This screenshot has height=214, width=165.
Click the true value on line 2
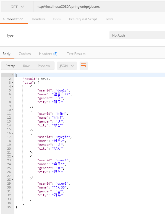(44, 79)
